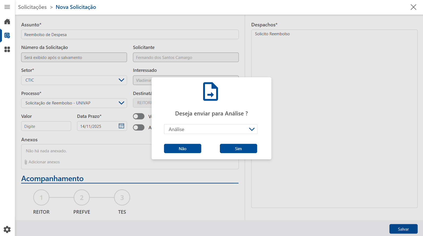Open the Data Prazo calendar picker icon
The width and height of the screenshot is (423, 236).
click(x=121, y=126)
